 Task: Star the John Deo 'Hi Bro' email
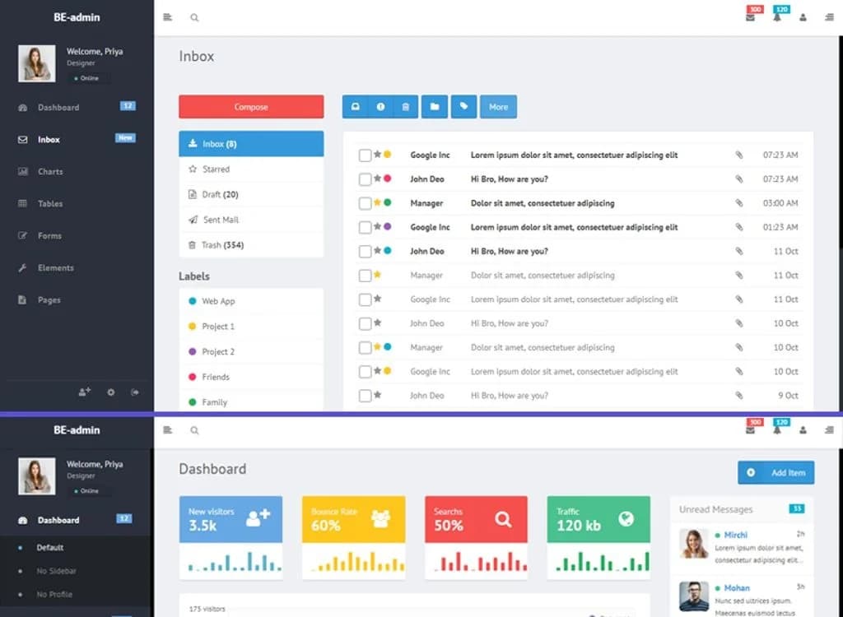pos(377,179)
